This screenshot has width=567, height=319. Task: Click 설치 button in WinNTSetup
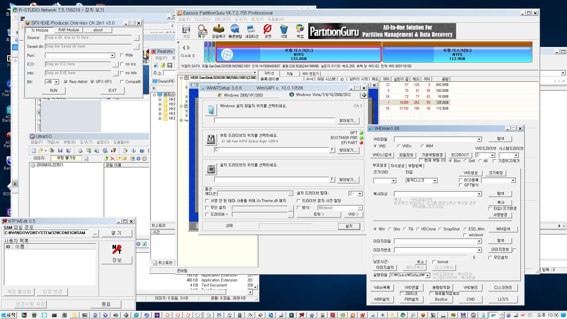(x=349, y=226)
